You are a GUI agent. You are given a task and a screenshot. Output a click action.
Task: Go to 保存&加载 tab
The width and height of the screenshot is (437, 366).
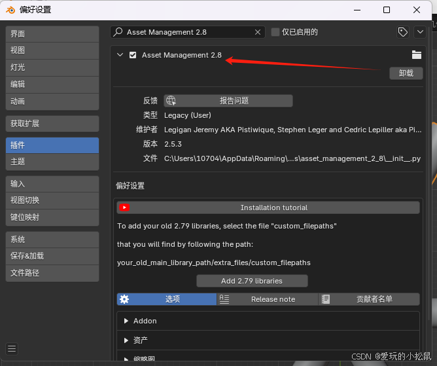point(52,256)
